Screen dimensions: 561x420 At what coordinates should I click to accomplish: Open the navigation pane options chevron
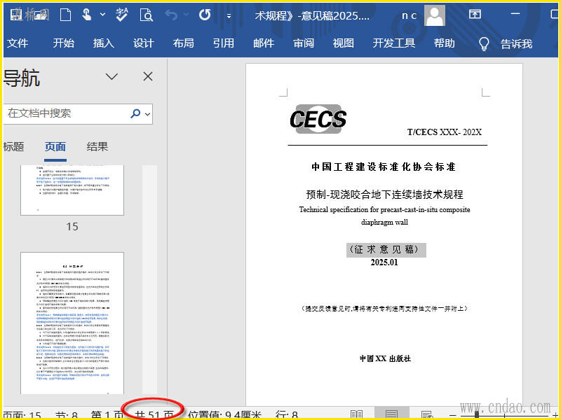111,76
